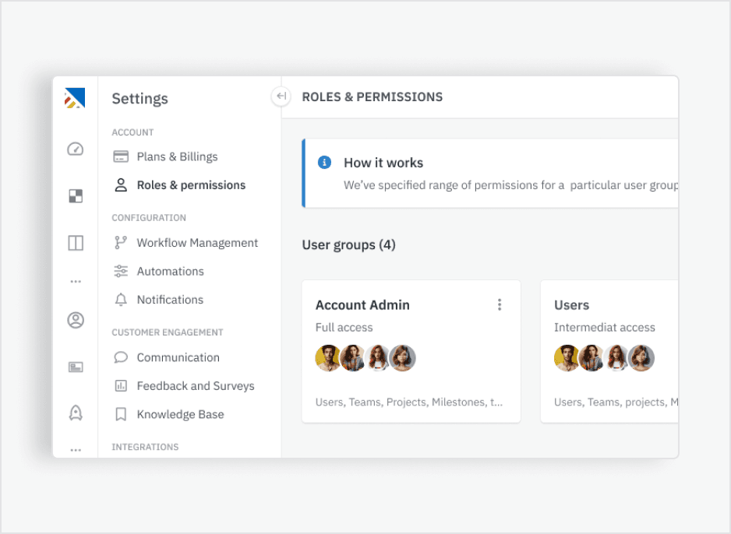Viewport: 731px width, 534px height.
Task: Click the last avatar in the Account Admin card
Action: 403,358
